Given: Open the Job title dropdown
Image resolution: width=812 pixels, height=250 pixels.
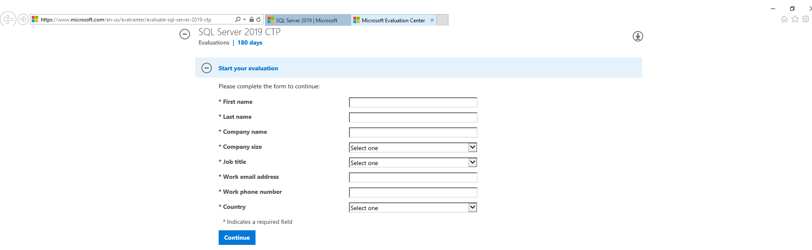Looking at the screenshot, I should 413,163.
